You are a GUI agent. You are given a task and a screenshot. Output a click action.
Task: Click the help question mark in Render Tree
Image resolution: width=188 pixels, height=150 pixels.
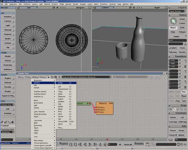[x=59, y=77]
